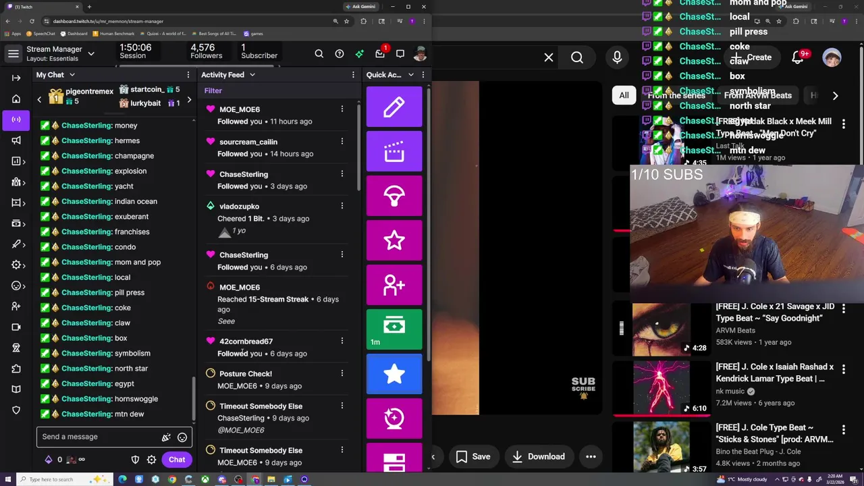Image resolution: width=864 pixels, height=486 pixels.
Task: Clear the YouTube search box with X
Action: [549, 58]
